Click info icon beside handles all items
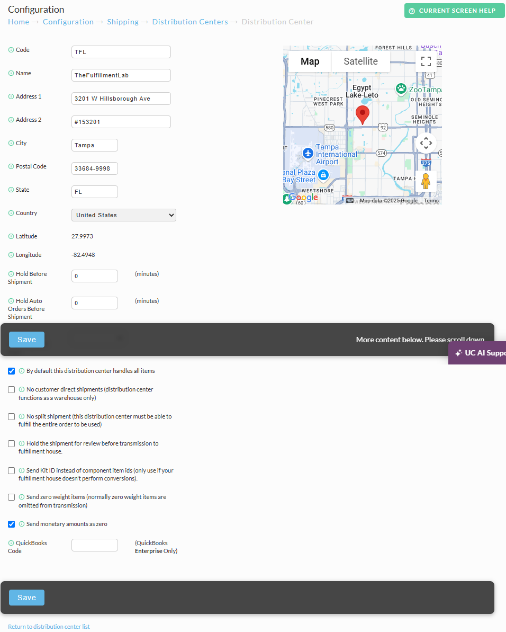The height and width of the screenshot is (632, 506). [22, 371]
